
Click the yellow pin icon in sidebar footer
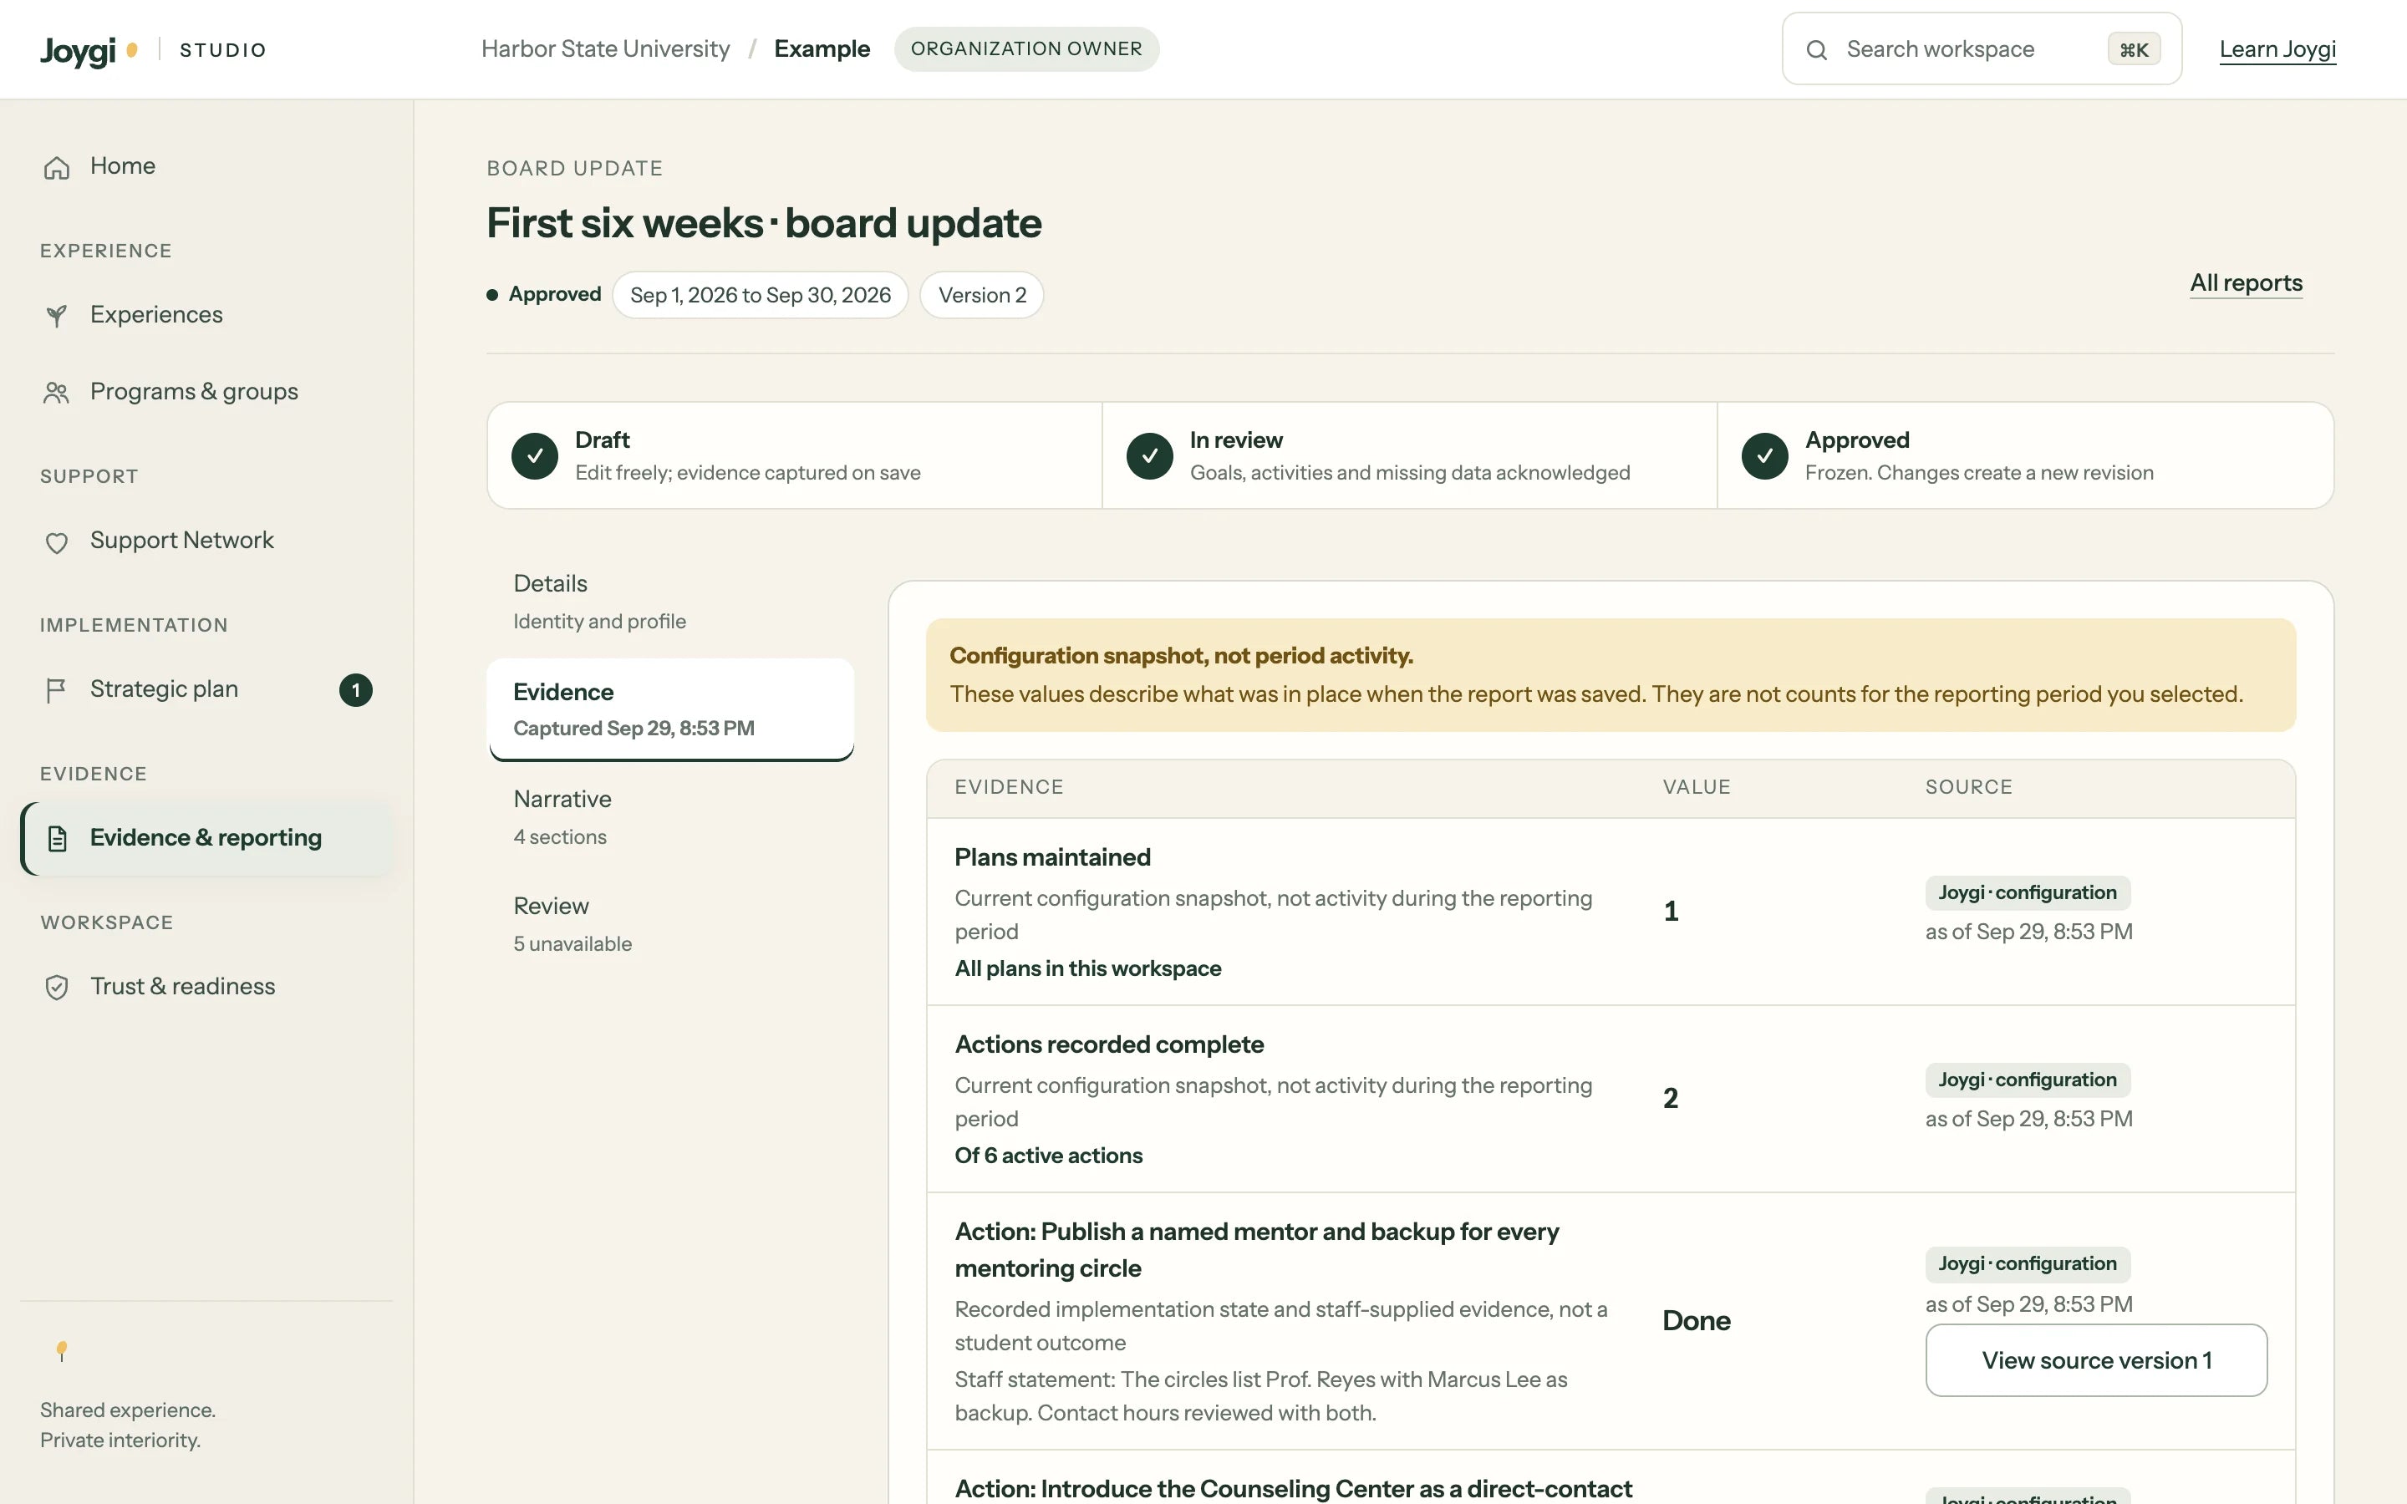[x=62, y=1351]
